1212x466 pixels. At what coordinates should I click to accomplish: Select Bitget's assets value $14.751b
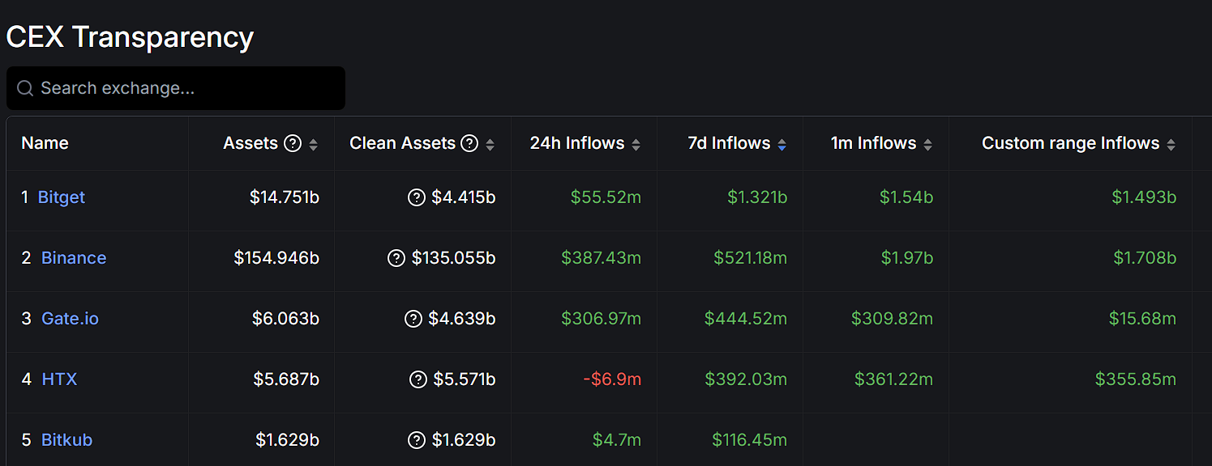[x=285, y=197]
